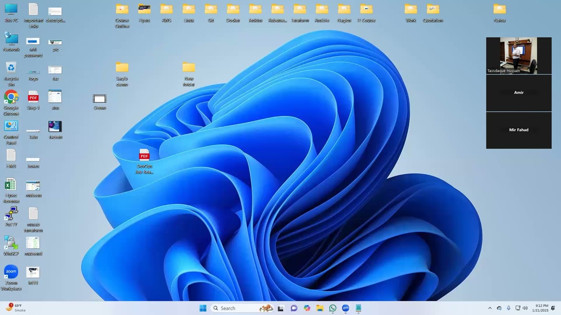Open WhatsApp from the taskbar
The width and height of the screenshot is (561, 315).
click(333, 308)
